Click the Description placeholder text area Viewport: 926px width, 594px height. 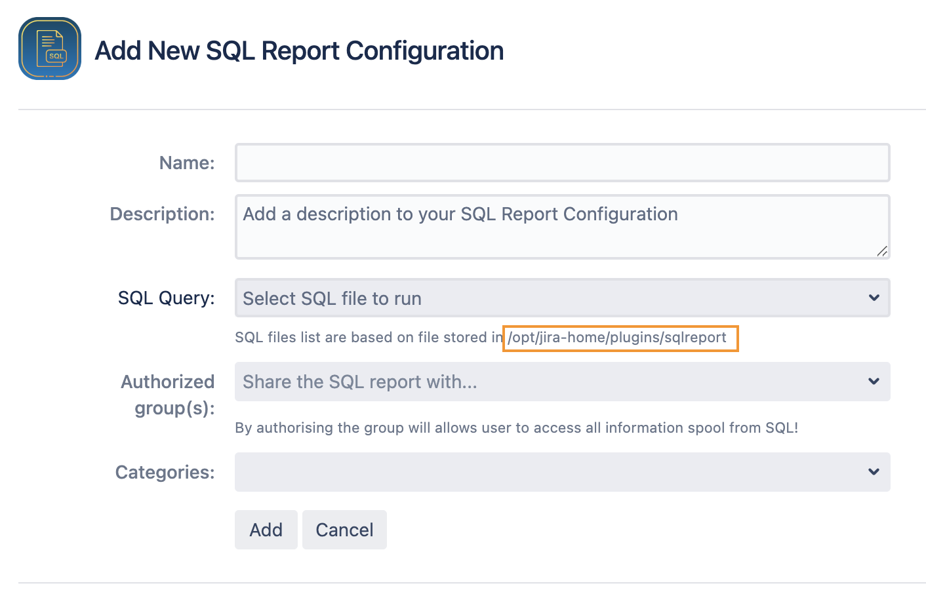tap(460, 214)
